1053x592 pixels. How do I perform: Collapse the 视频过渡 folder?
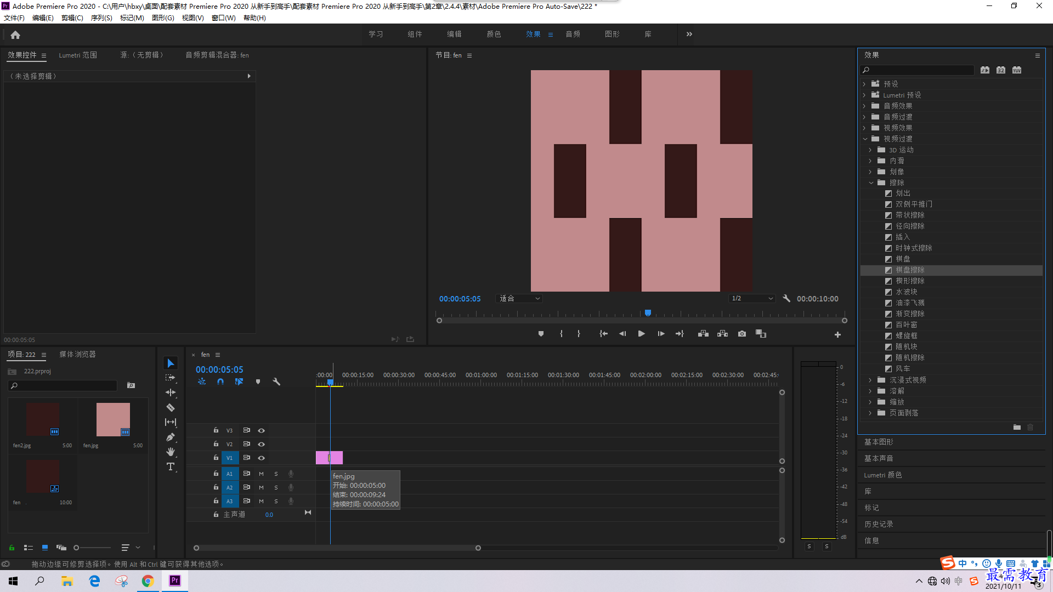tap(865, 139)
